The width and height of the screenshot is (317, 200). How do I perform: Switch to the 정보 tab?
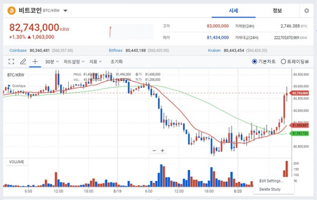pyautogui.click(x=277, y=11)
